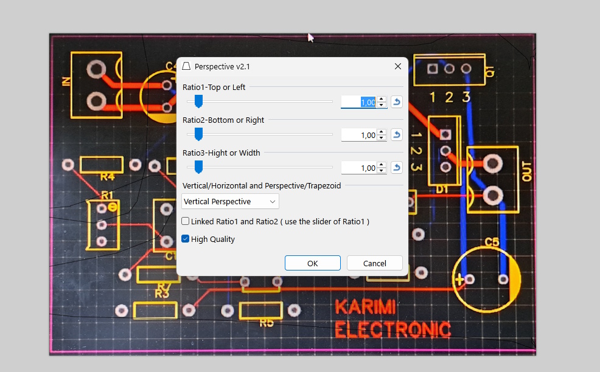Increase Ratio3 value with up arrow

[382, 165]
